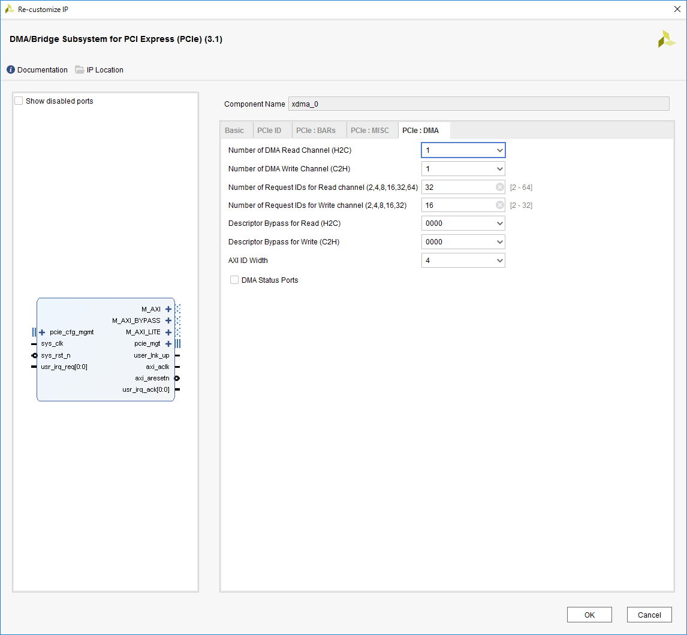This screenshot has width=687, height=635.
Task: Switch to the PCIe : BARs tab
Action: pos(316,131)
